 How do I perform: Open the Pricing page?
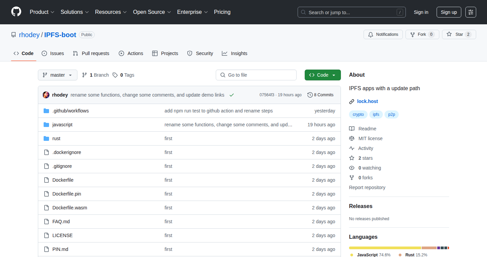[x=222, y=12]
